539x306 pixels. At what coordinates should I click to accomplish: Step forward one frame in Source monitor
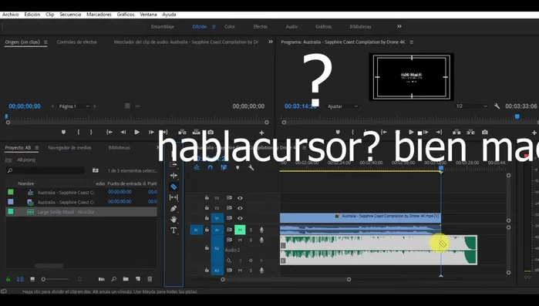(151, 133)
